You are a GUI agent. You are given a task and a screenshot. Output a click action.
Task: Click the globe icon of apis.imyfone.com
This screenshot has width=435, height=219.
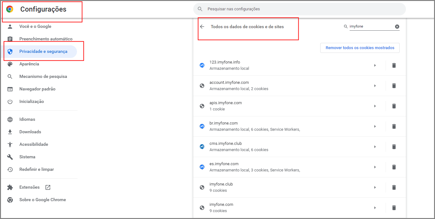pyautogui.click(x=202, y=106)
